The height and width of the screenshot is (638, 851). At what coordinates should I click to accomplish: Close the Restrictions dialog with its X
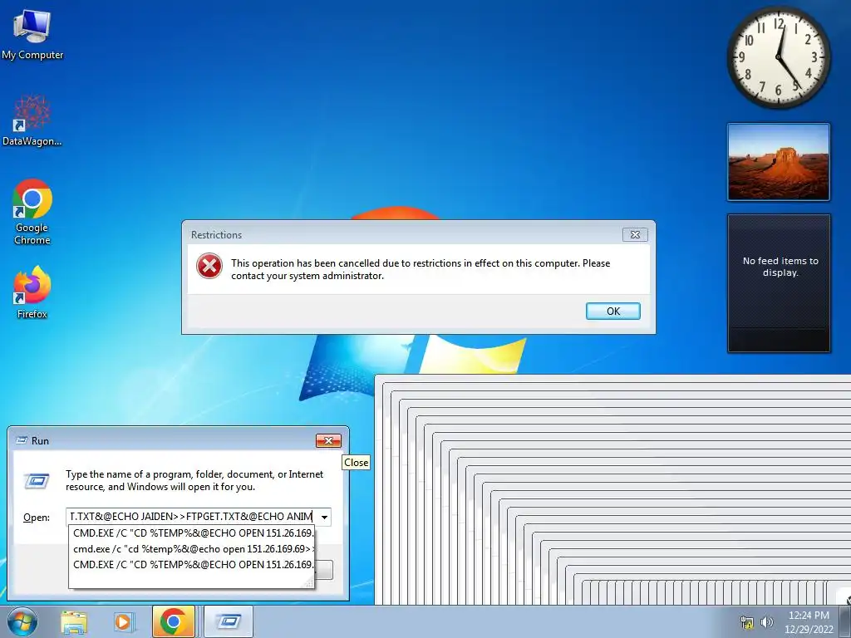635,234
